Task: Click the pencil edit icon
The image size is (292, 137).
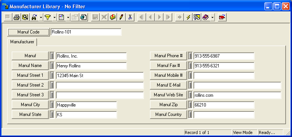Action: click(x=121, y=17)
